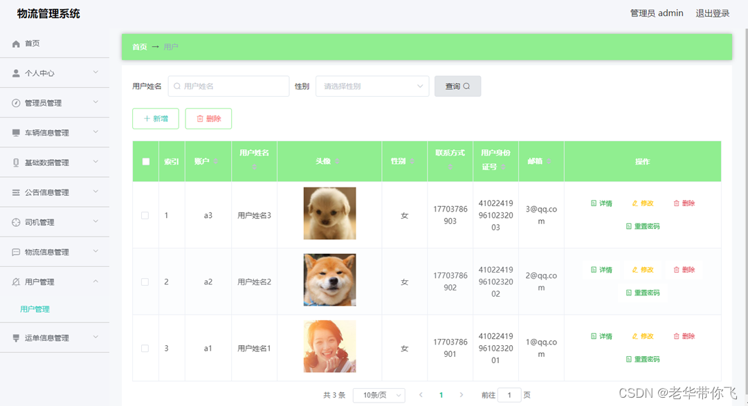The image size is (748, 406).
Task: Click 修改 for user a3
Action: [643, 203]
